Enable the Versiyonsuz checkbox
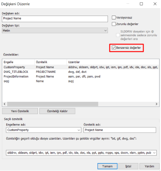The image size is (161, 171). (113, 17)
